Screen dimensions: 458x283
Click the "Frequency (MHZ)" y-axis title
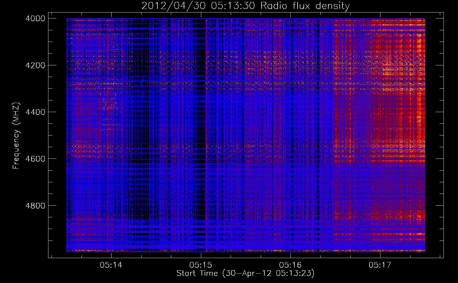pyautogui.click(x=16, y=136)
